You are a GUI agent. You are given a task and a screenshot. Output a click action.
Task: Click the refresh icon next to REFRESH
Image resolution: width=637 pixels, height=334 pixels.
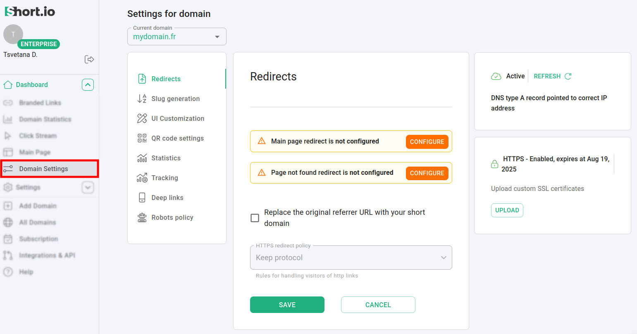568,76
